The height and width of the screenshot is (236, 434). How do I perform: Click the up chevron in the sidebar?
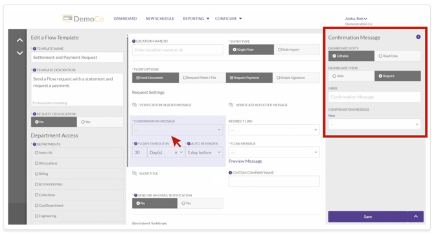pos(19,40)
